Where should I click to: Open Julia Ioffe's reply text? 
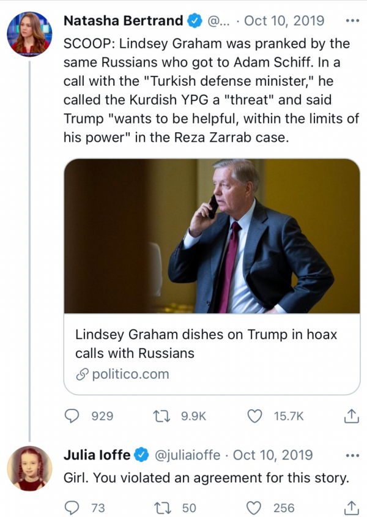[x=206, y=478]
